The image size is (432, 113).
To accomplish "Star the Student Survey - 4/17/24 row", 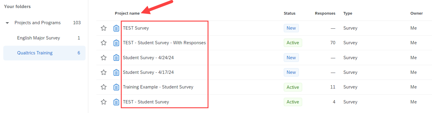I will [x=104, y=72].
